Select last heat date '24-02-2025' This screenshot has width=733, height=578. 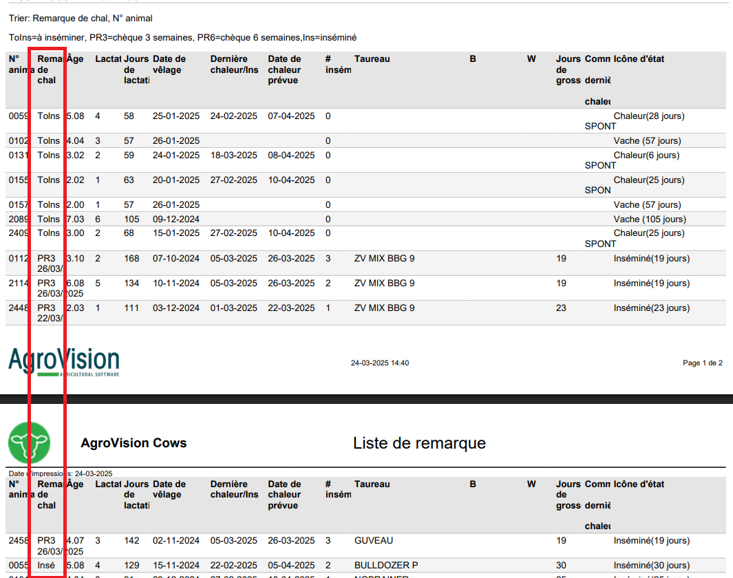tap(233, 116)
